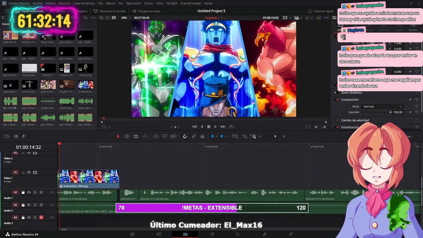Add keyframe for Composición
The width and height of the screenshot is (423, 238).
tap(410, 99)
